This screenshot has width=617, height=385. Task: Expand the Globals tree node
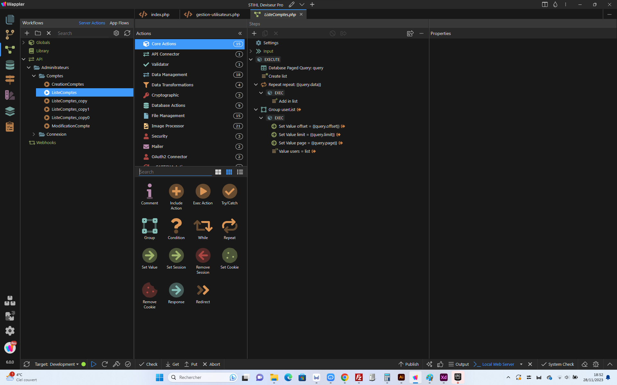tap(23, 42)
